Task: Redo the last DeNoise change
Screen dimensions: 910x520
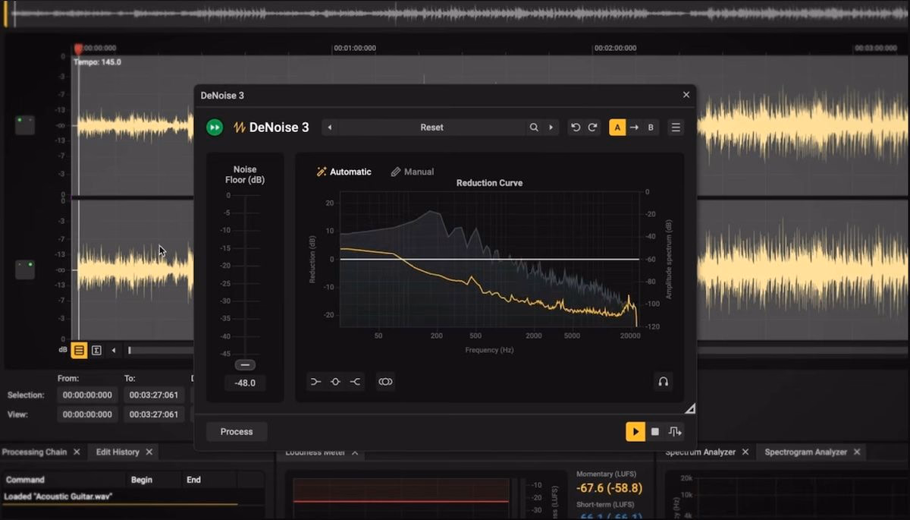Action: 593,128
